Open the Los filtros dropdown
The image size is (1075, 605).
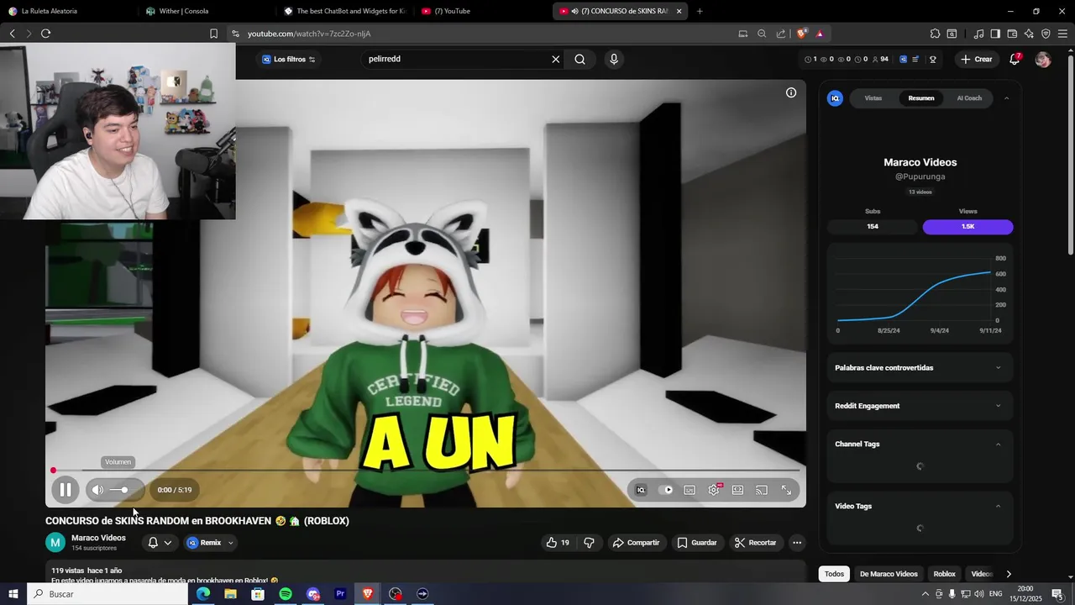coord(288,59)
